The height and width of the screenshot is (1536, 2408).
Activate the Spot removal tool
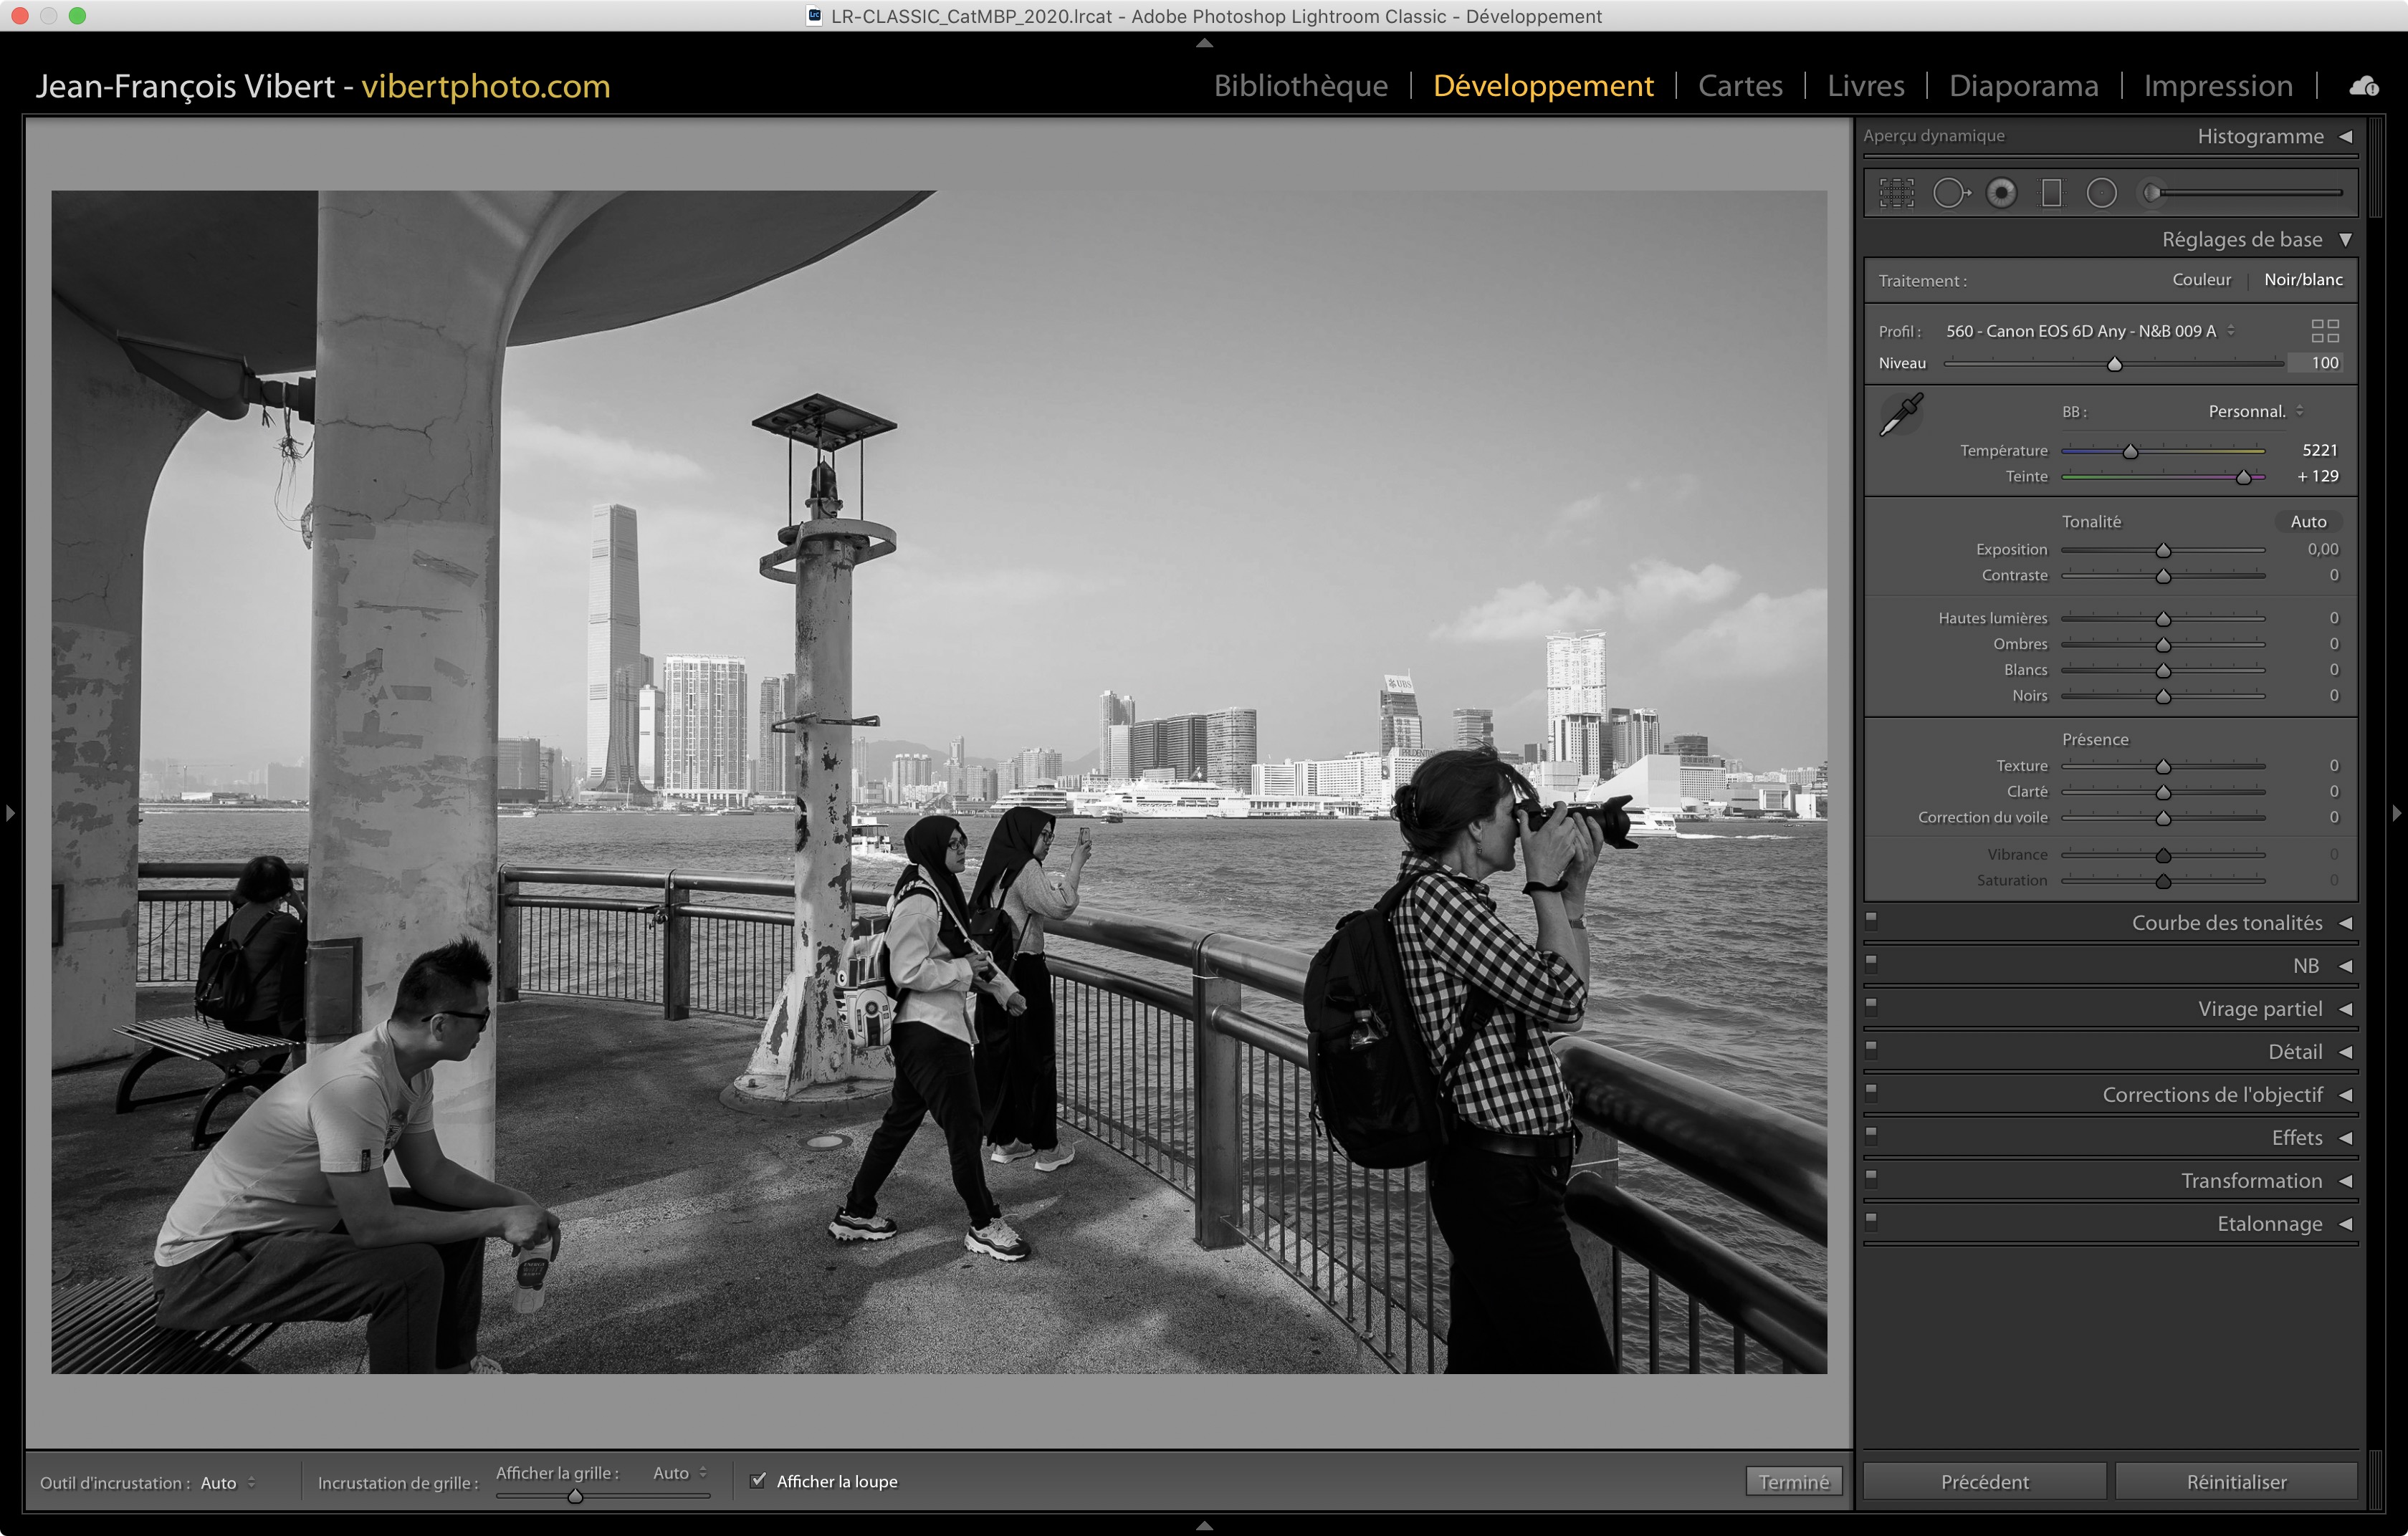point(1950,193)
